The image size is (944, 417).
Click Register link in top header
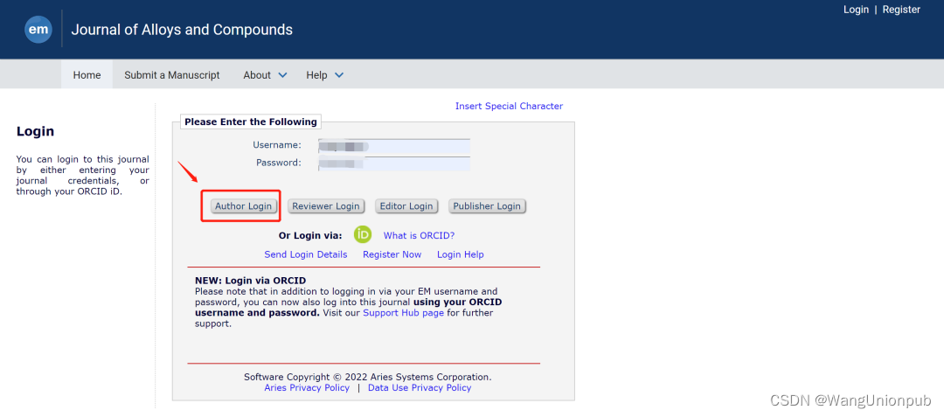pyautogui.click(x=901, y=10)
